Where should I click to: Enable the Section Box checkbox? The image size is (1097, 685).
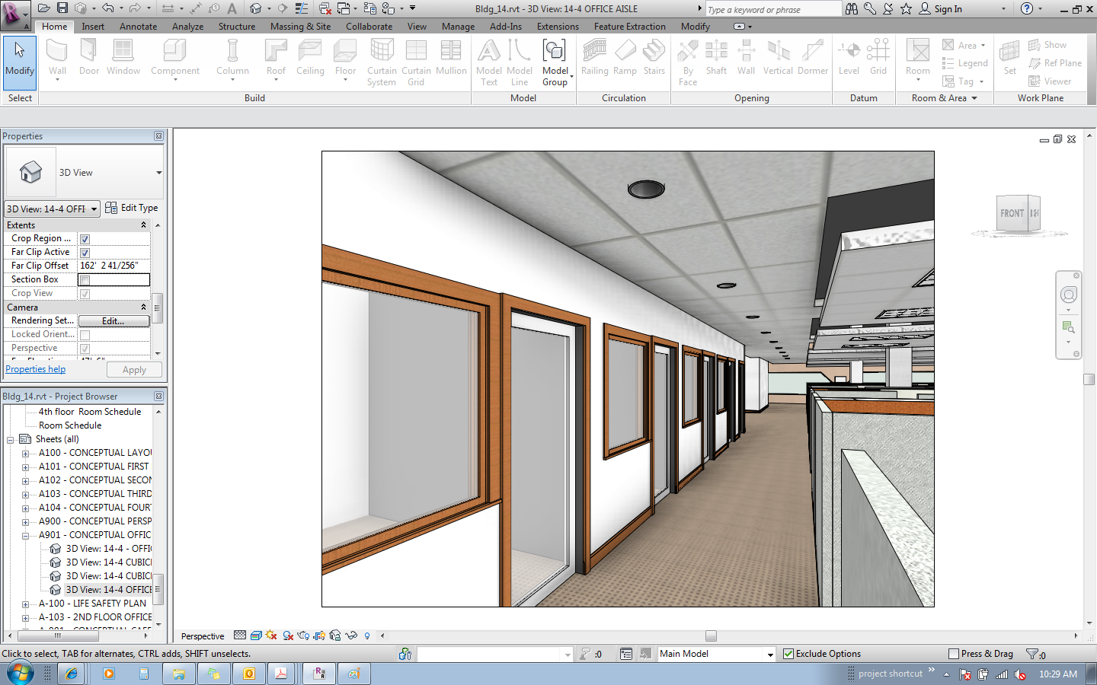pyautogui.click(x=85, y=280)
